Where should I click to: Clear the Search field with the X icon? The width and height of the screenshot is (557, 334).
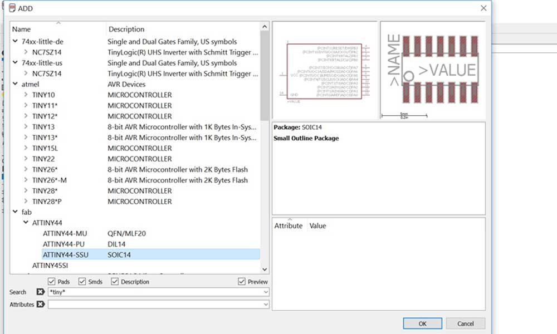point(41,292)
